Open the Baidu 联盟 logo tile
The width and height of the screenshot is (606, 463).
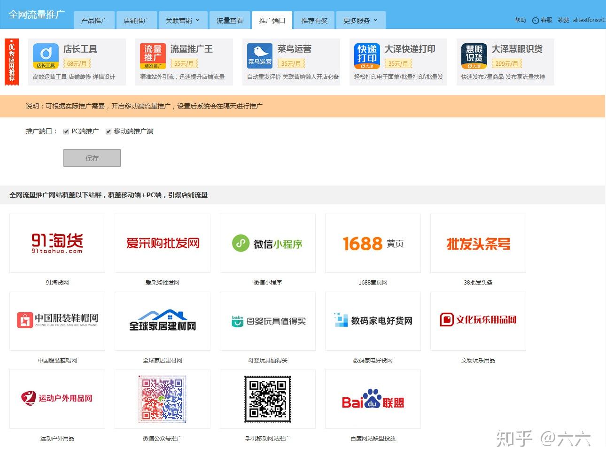click(x=373, y=399)
